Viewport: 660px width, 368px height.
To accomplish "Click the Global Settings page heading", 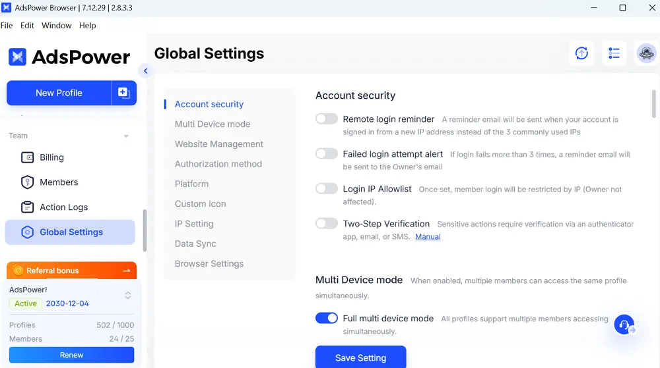I will click(209, 53).
